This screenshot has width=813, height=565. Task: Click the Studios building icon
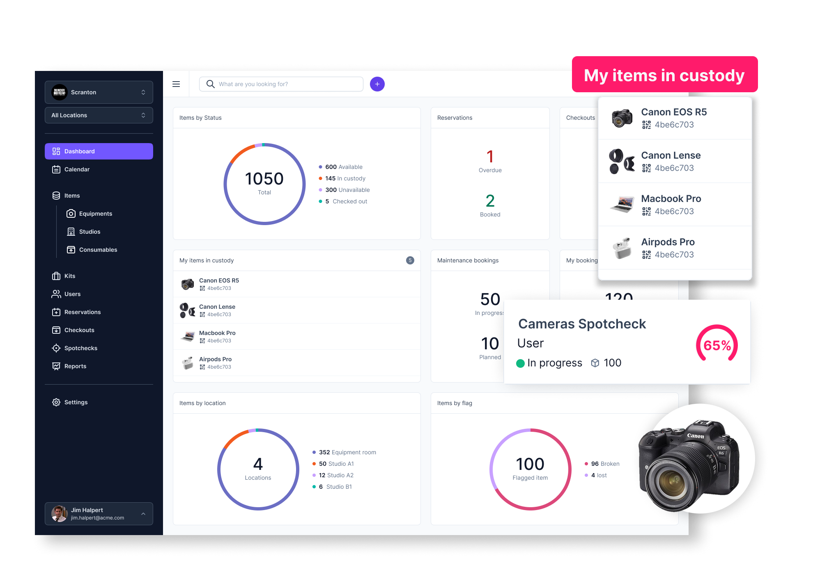pyautogui.click(x=71, y=232)
